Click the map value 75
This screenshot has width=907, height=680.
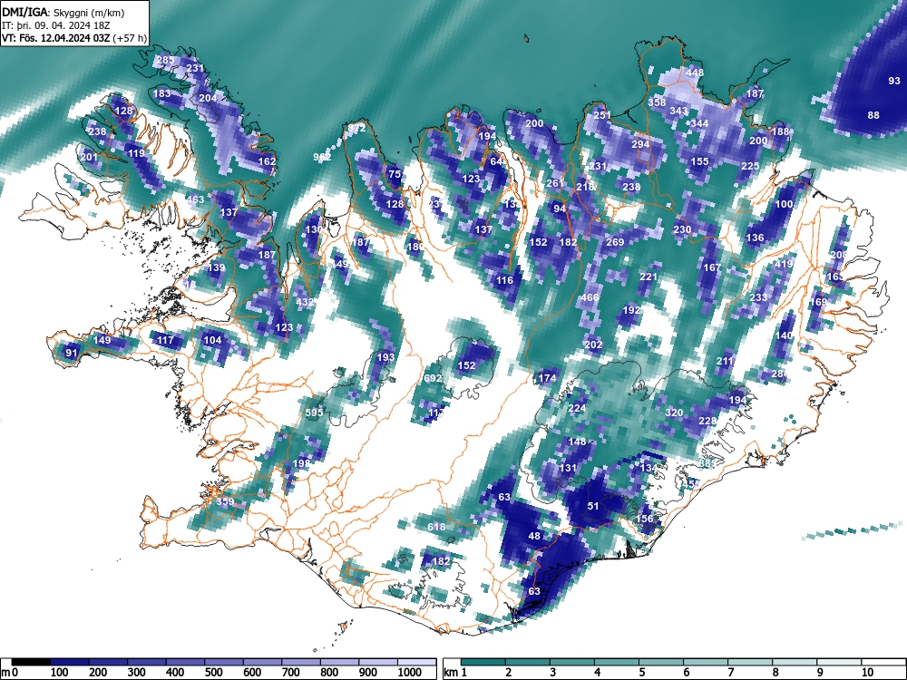coord(395,174)
